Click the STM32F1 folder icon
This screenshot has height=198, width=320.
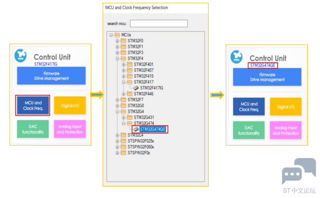(123, 47)
